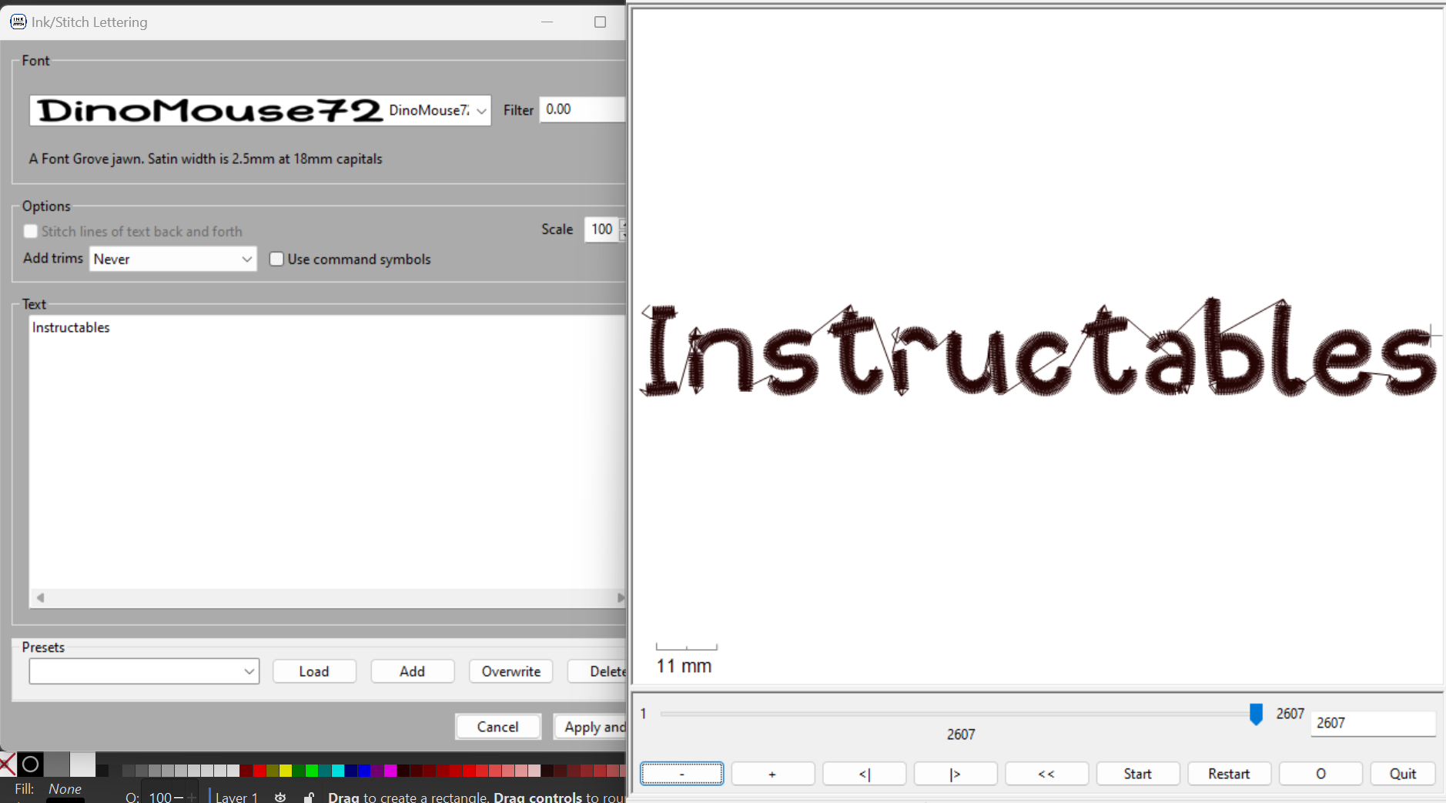Minimize the Ink/Stitch Lettering dialog

coord(547,22)
